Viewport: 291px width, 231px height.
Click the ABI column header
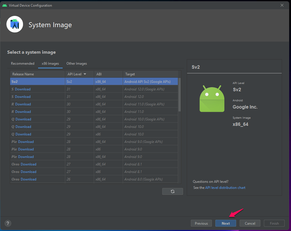click(108, 74)
